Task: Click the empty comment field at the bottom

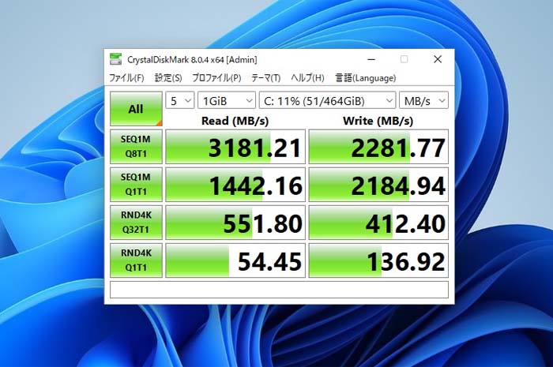Action: coord(280,290)
